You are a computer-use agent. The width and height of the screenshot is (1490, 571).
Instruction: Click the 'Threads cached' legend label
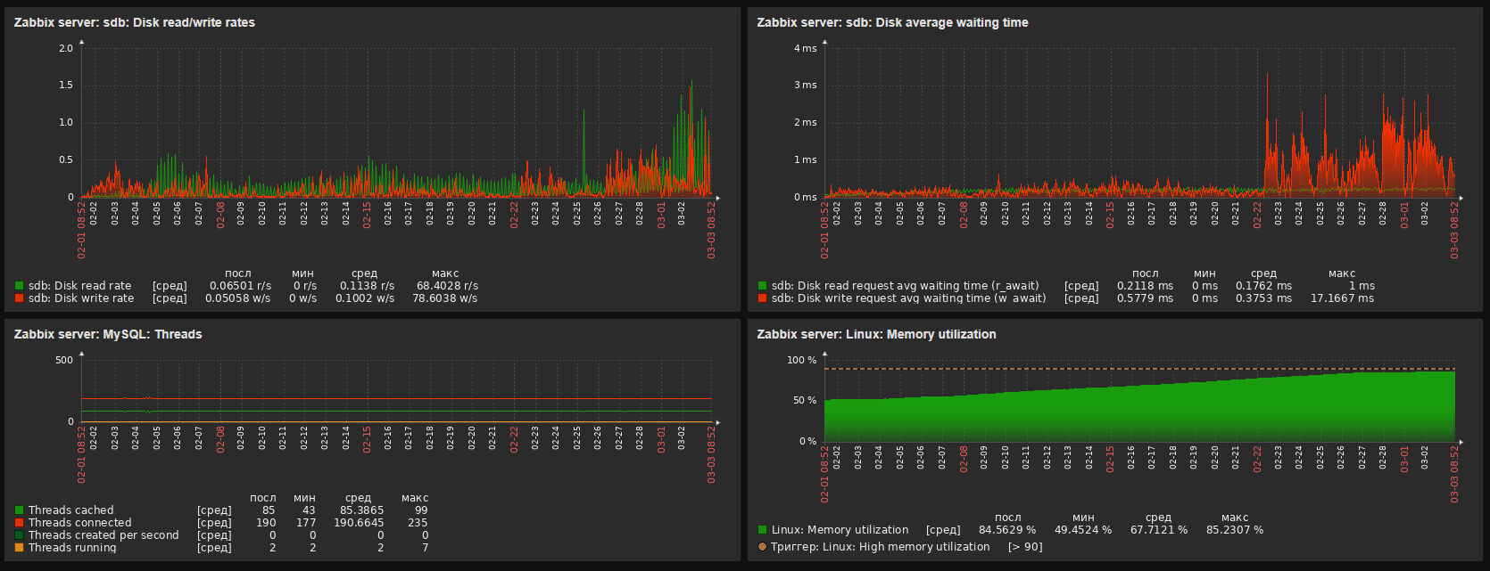(70, 510)
